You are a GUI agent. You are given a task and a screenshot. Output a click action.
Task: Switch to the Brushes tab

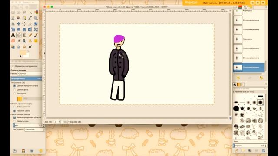tap(235, 84)
